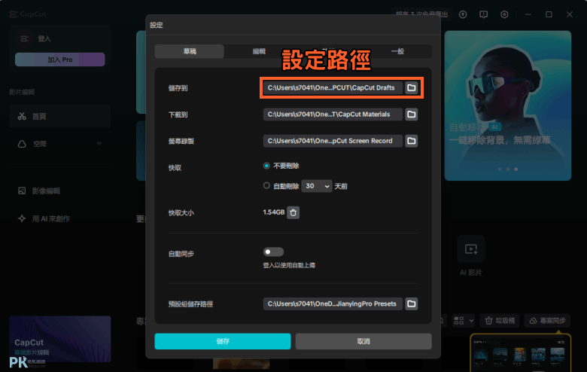Browse folder for 螢幕錄製 path

(412, 141)
